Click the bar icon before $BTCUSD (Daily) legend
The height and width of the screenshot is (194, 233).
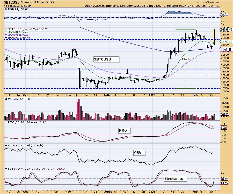tap(6, 29)
